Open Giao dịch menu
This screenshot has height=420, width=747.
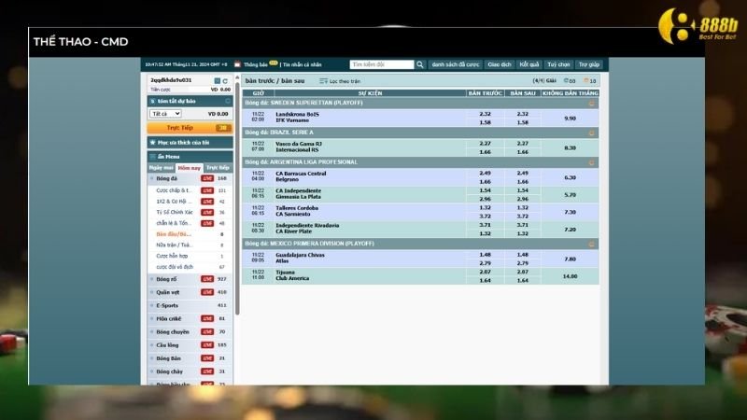pos(500,64)
